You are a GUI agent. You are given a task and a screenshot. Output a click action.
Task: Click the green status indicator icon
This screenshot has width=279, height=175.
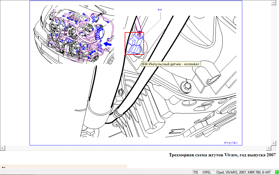click(277, 172)
